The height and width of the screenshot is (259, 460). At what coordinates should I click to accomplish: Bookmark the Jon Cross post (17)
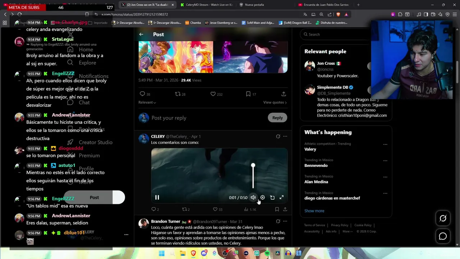click(x=251, y=94)
